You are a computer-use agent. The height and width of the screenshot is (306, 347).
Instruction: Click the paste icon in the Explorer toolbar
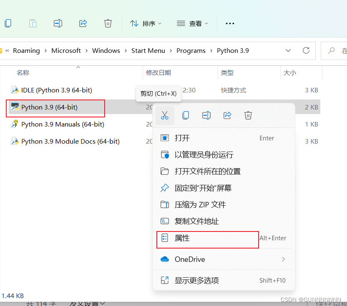click(33, 23)
